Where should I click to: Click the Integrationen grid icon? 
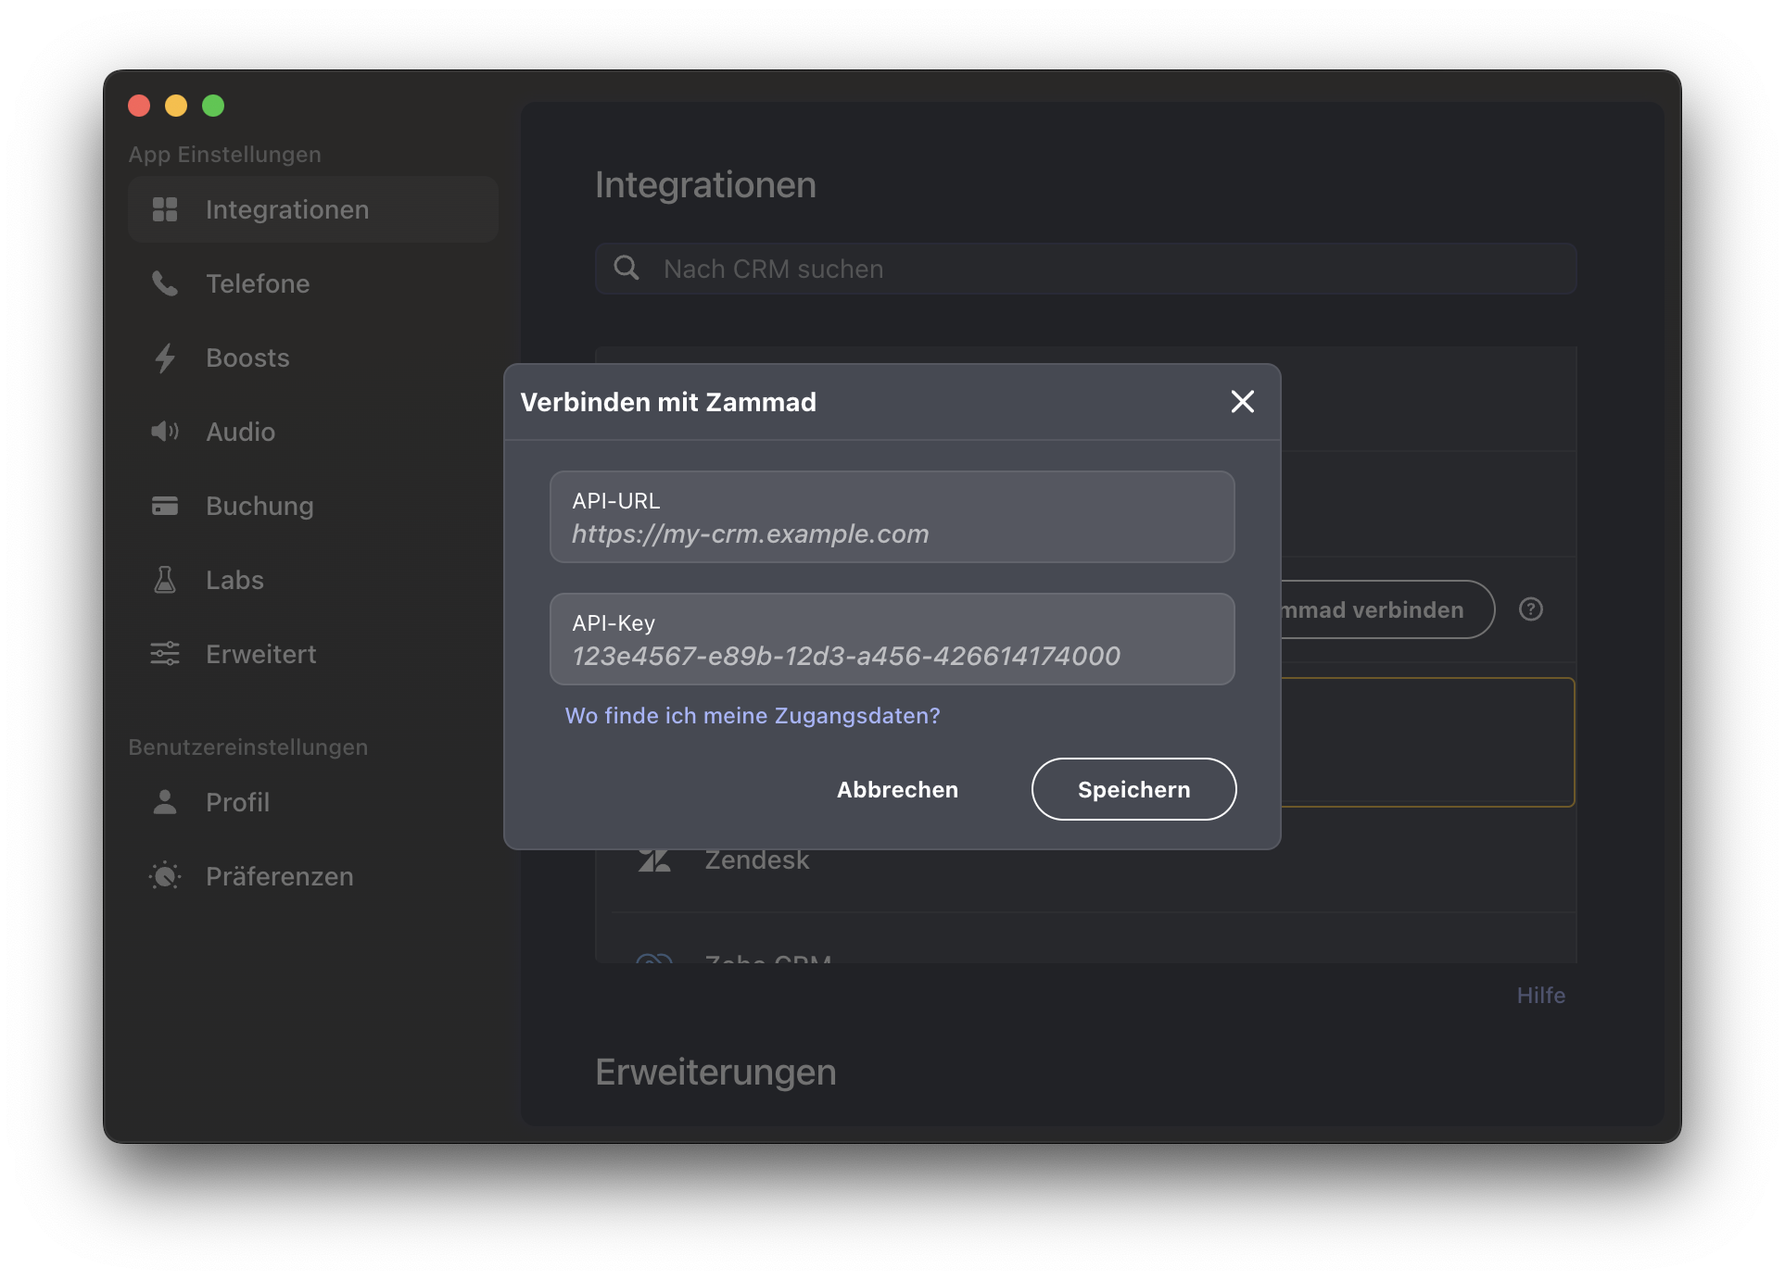tap(165, 209)
